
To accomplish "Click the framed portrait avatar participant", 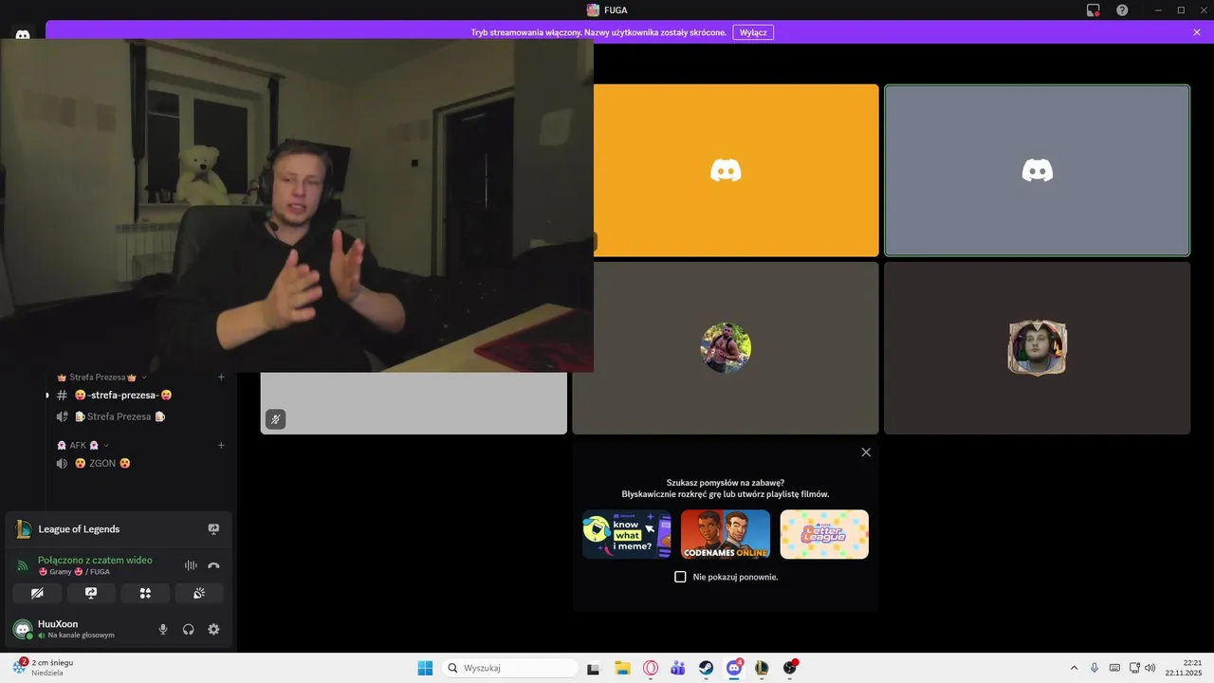I will pyautogui.click(x=1037, y=348).
